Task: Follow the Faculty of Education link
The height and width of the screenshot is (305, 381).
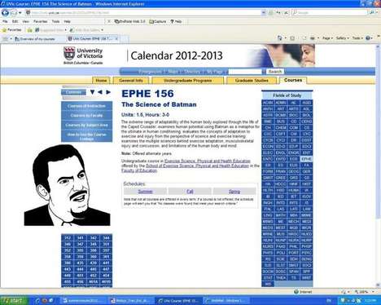Action: pos(139,170)
